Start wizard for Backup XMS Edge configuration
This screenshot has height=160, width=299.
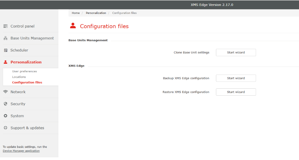[x=236, y=78]
